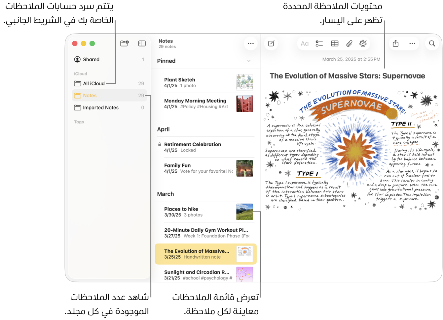Insert a table with the table icon
Screen dimensions: 443x320
(x=335, y=44)
